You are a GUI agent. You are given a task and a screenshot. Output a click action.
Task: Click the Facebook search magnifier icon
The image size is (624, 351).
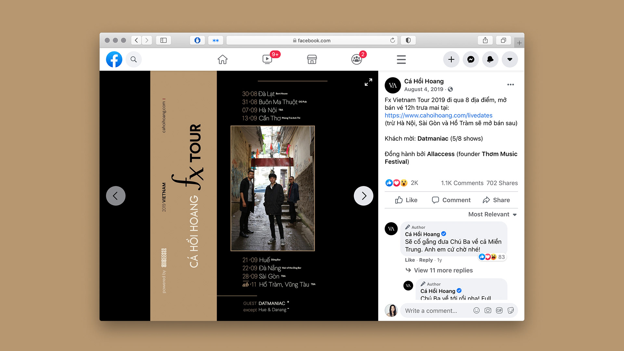point(134,59)
